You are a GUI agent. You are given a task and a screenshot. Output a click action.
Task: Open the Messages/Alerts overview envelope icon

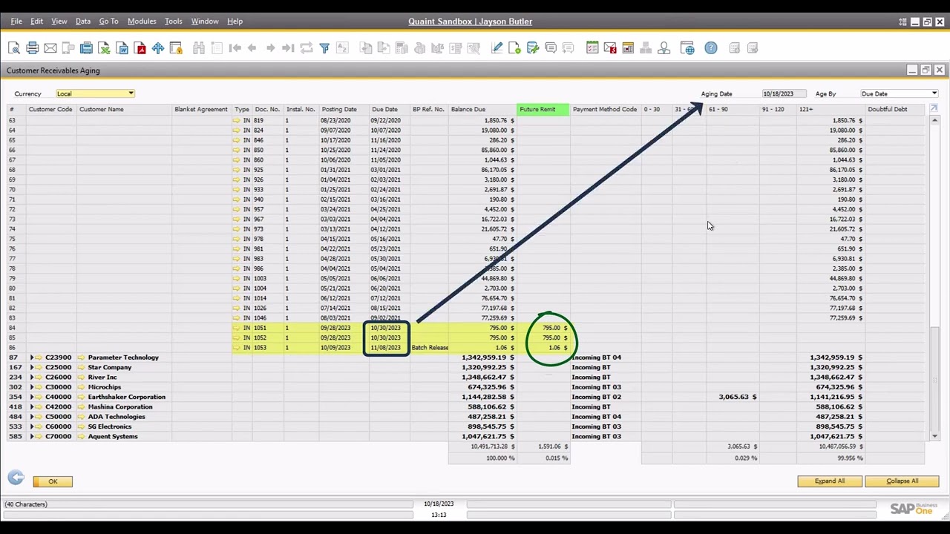(610, 48)
